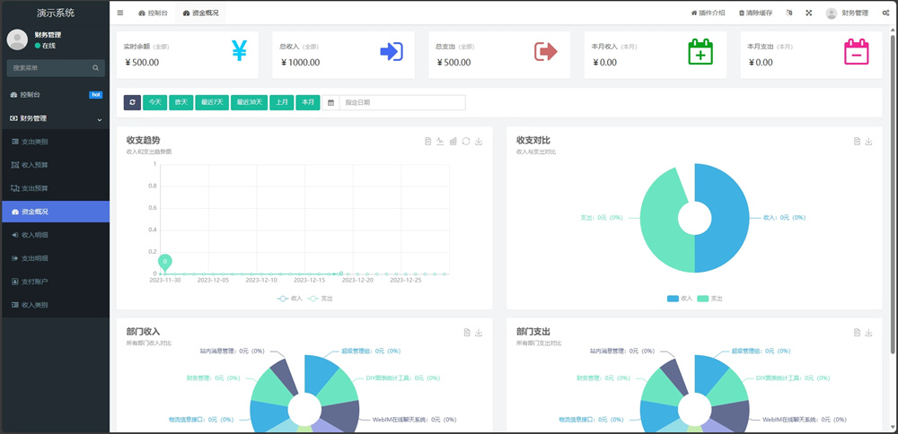
Task: Click the calendar icon beside date field
Action: coord(331,103)
